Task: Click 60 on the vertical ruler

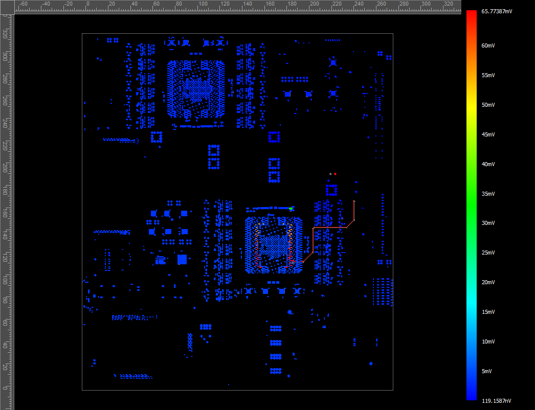Action: pos(5,323)
